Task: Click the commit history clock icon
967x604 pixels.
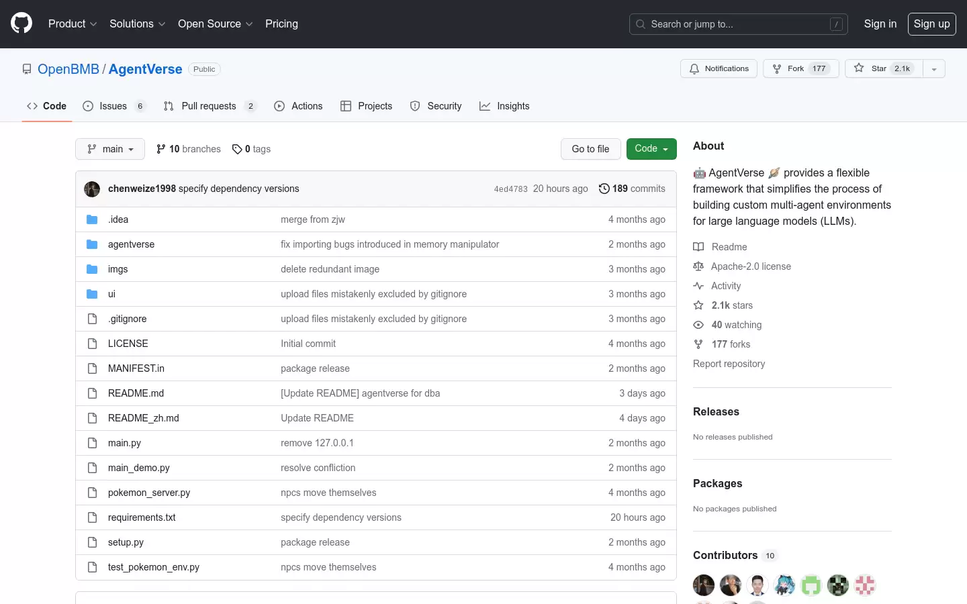Action: click(604, 189)
